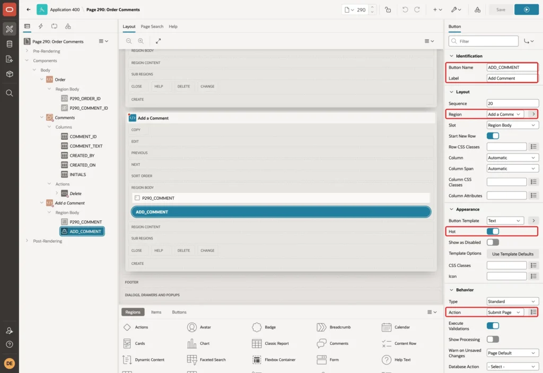This screenshot has height=373, width=543.
Task: Zoom out the layout view
Action: tap(129, 41)
